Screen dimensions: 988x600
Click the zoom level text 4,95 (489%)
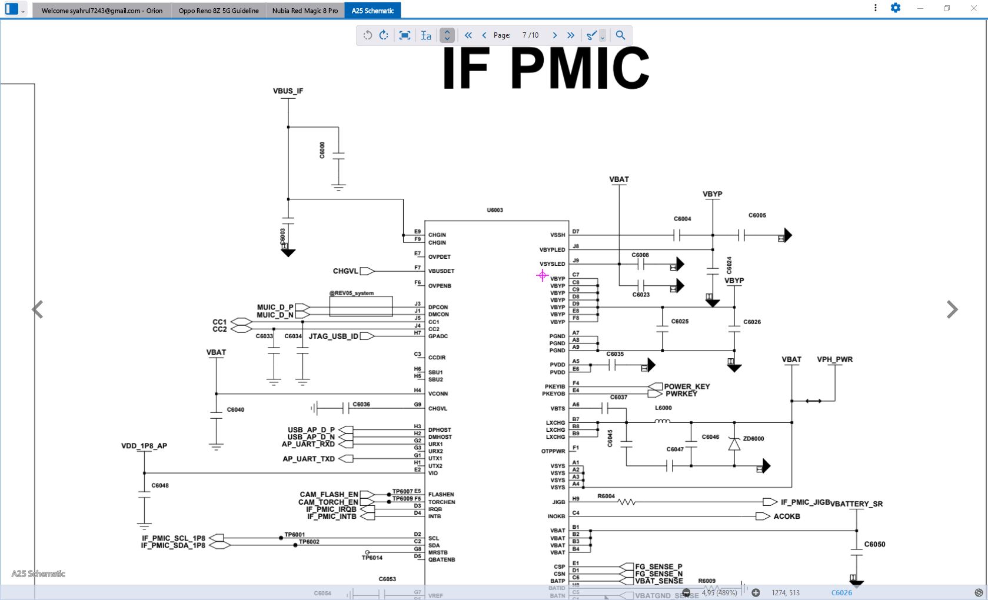[719, 593]
